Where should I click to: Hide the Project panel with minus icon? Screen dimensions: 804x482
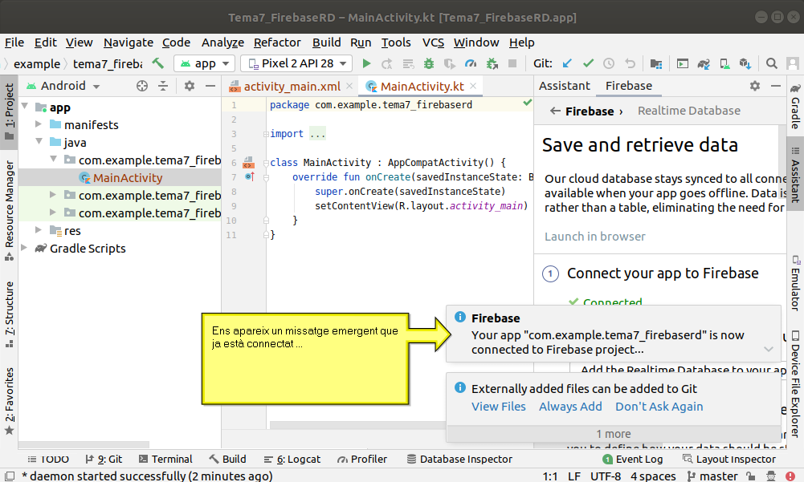click(x=210, y=86)
